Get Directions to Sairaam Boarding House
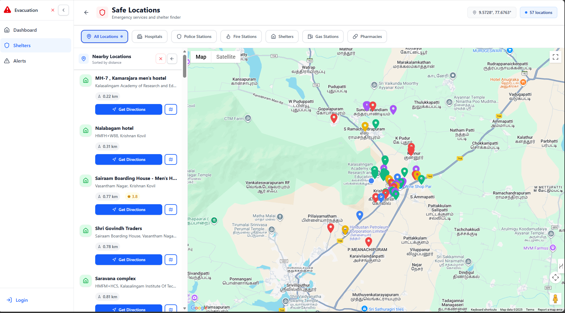This screenshot has height=313, width=565. click(129, 210)
